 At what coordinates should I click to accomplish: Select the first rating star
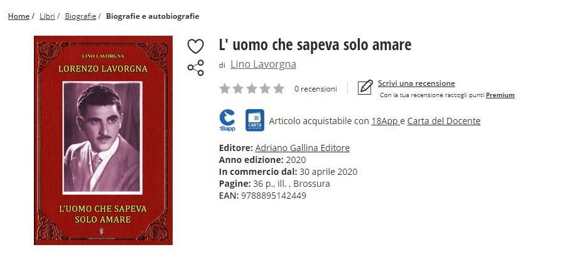coord(225,88)
